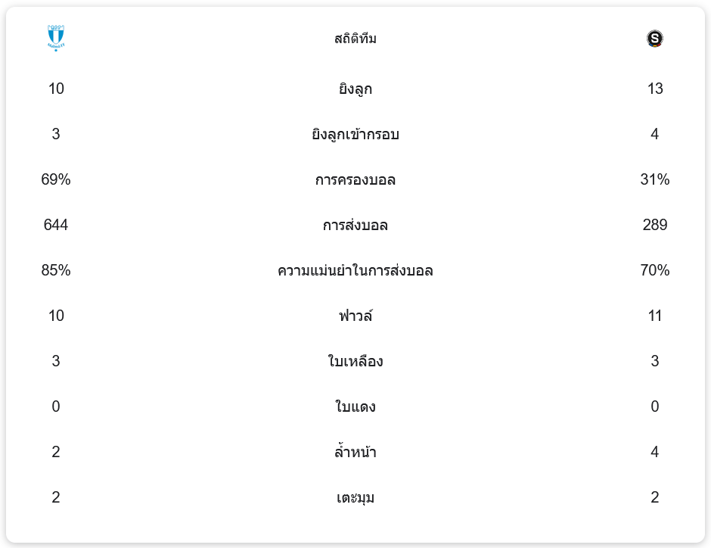The image size is (711, 548).
Task: Click the 31% possession value
Action: pyautogui.click(x=655, y=179)
